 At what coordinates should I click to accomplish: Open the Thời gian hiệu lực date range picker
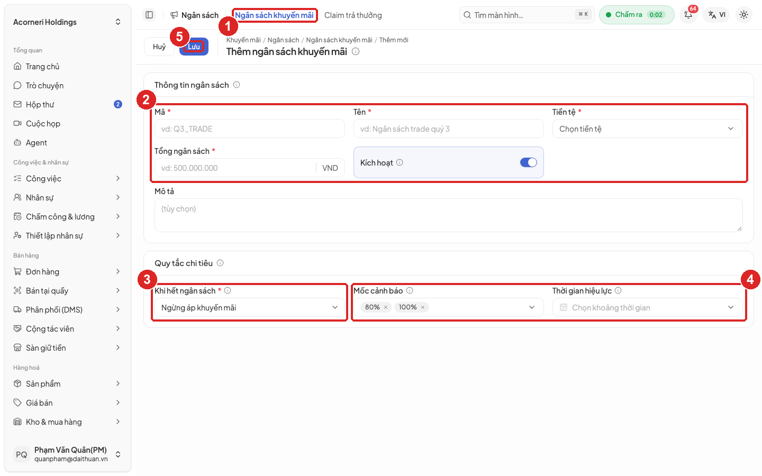tap(648, 307)
